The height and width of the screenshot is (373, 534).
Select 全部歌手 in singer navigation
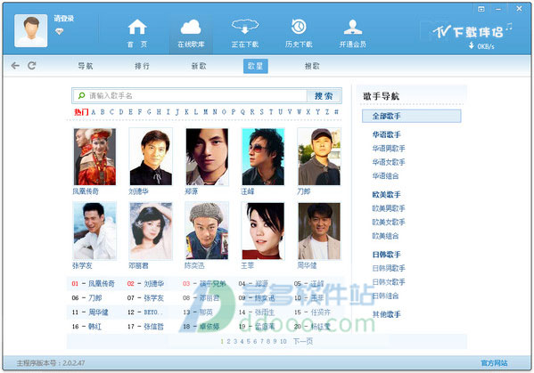coord(411,116)
